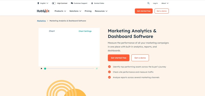Open the About dropdown
Image resolution: width=205 pixels, height=96 pixels.
[165, 3]
